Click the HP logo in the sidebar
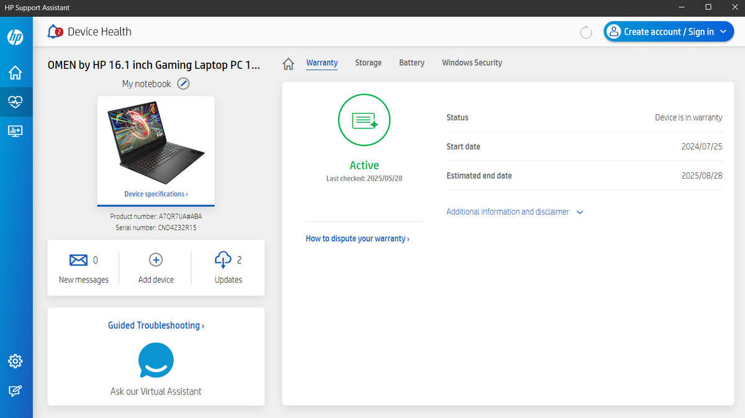This screenshot has height=418, width=745. tap(16, 37)
